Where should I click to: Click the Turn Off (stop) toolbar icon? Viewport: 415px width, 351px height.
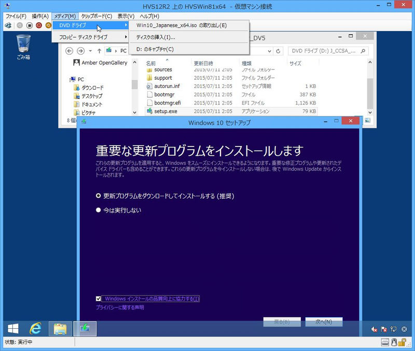point(30,25)
